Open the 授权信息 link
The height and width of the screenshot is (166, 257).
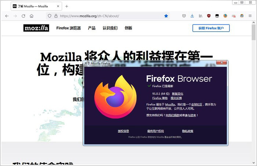(x=123, y=131)
